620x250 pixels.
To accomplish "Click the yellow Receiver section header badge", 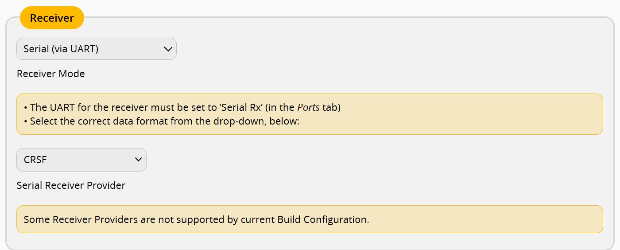I will point(52,18).
